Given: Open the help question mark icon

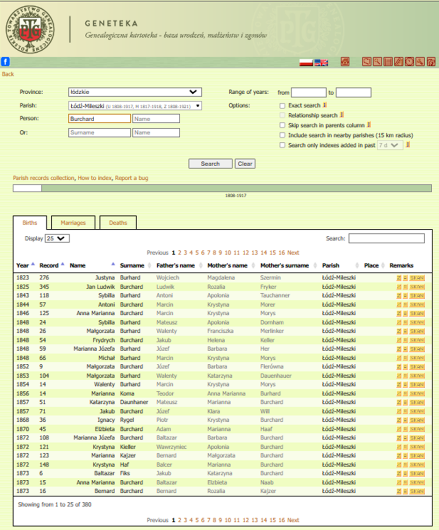Looking at the screenshot, I should (x=431, y=62).
